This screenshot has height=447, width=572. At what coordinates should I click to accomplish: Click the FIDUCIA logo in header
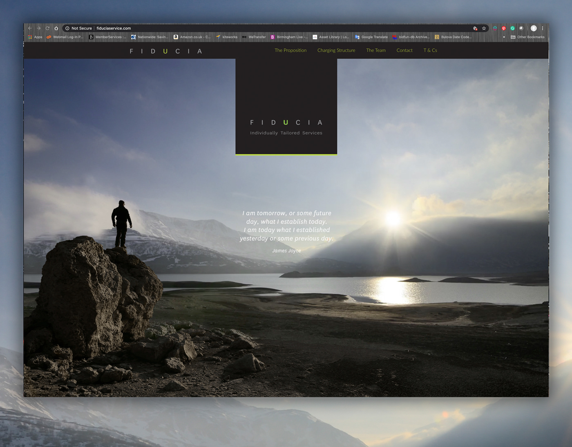165,51
